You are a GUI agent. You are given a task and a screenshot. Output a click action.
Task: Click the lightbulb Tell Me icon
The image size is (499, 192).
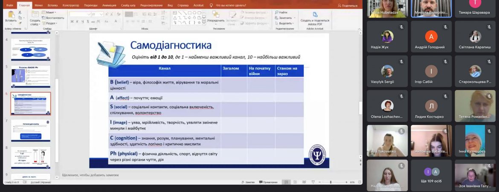pos(211,6)
